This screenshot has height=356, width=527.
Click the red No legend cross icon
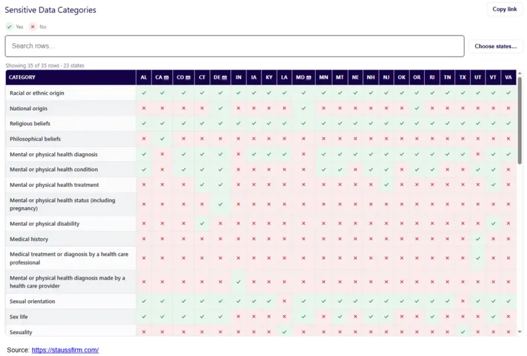[32, 26]
